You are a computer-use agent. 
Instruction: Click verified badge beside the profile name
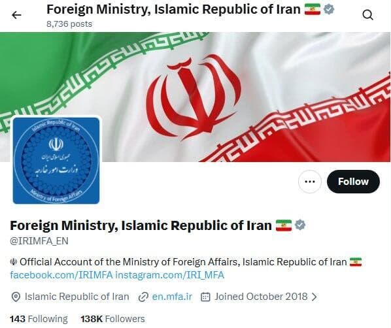coord(300,225)
